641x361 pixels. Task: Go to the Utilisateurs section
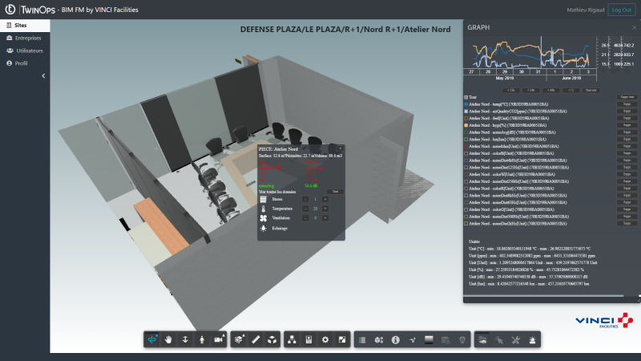coord(29,50)
